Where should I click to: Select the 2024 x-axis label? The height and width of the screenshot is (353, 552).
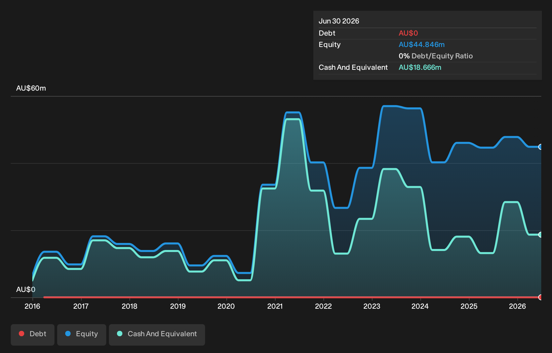pos(420,306)
